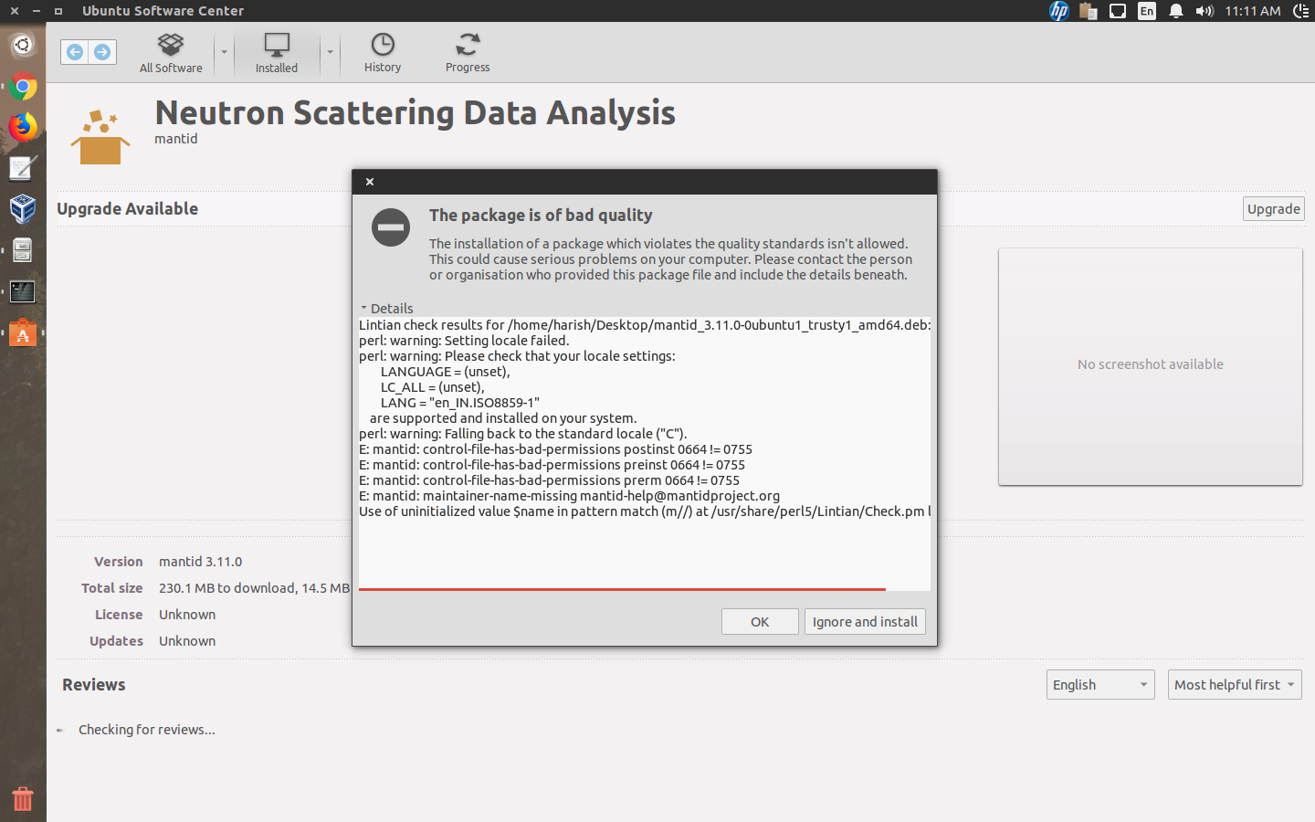The image size is (1315, 822).
Task: Click the No screenshot available thumbnail
Action: (1150, 365)
